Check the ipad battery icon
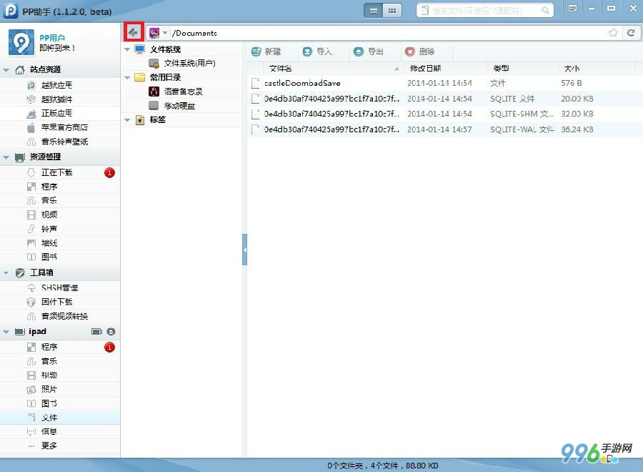 coord(96,332)
